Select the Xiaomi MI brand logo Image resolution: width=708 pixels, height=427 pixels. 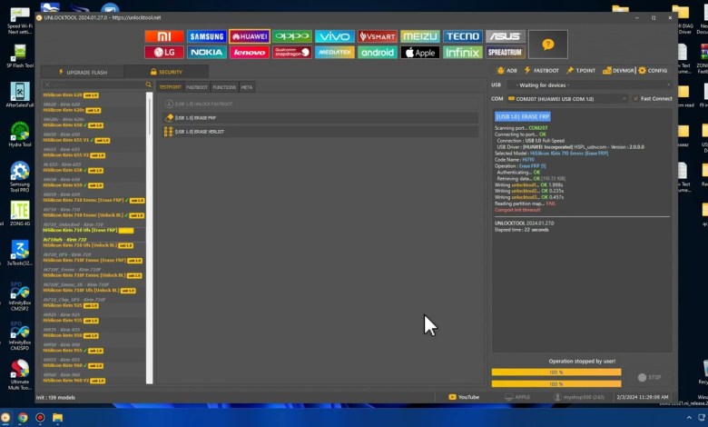click(x=164, y=36)
